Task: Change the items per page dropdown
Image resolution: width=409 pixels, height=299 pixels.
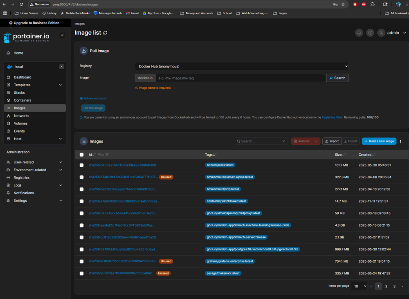Action: 359,286
